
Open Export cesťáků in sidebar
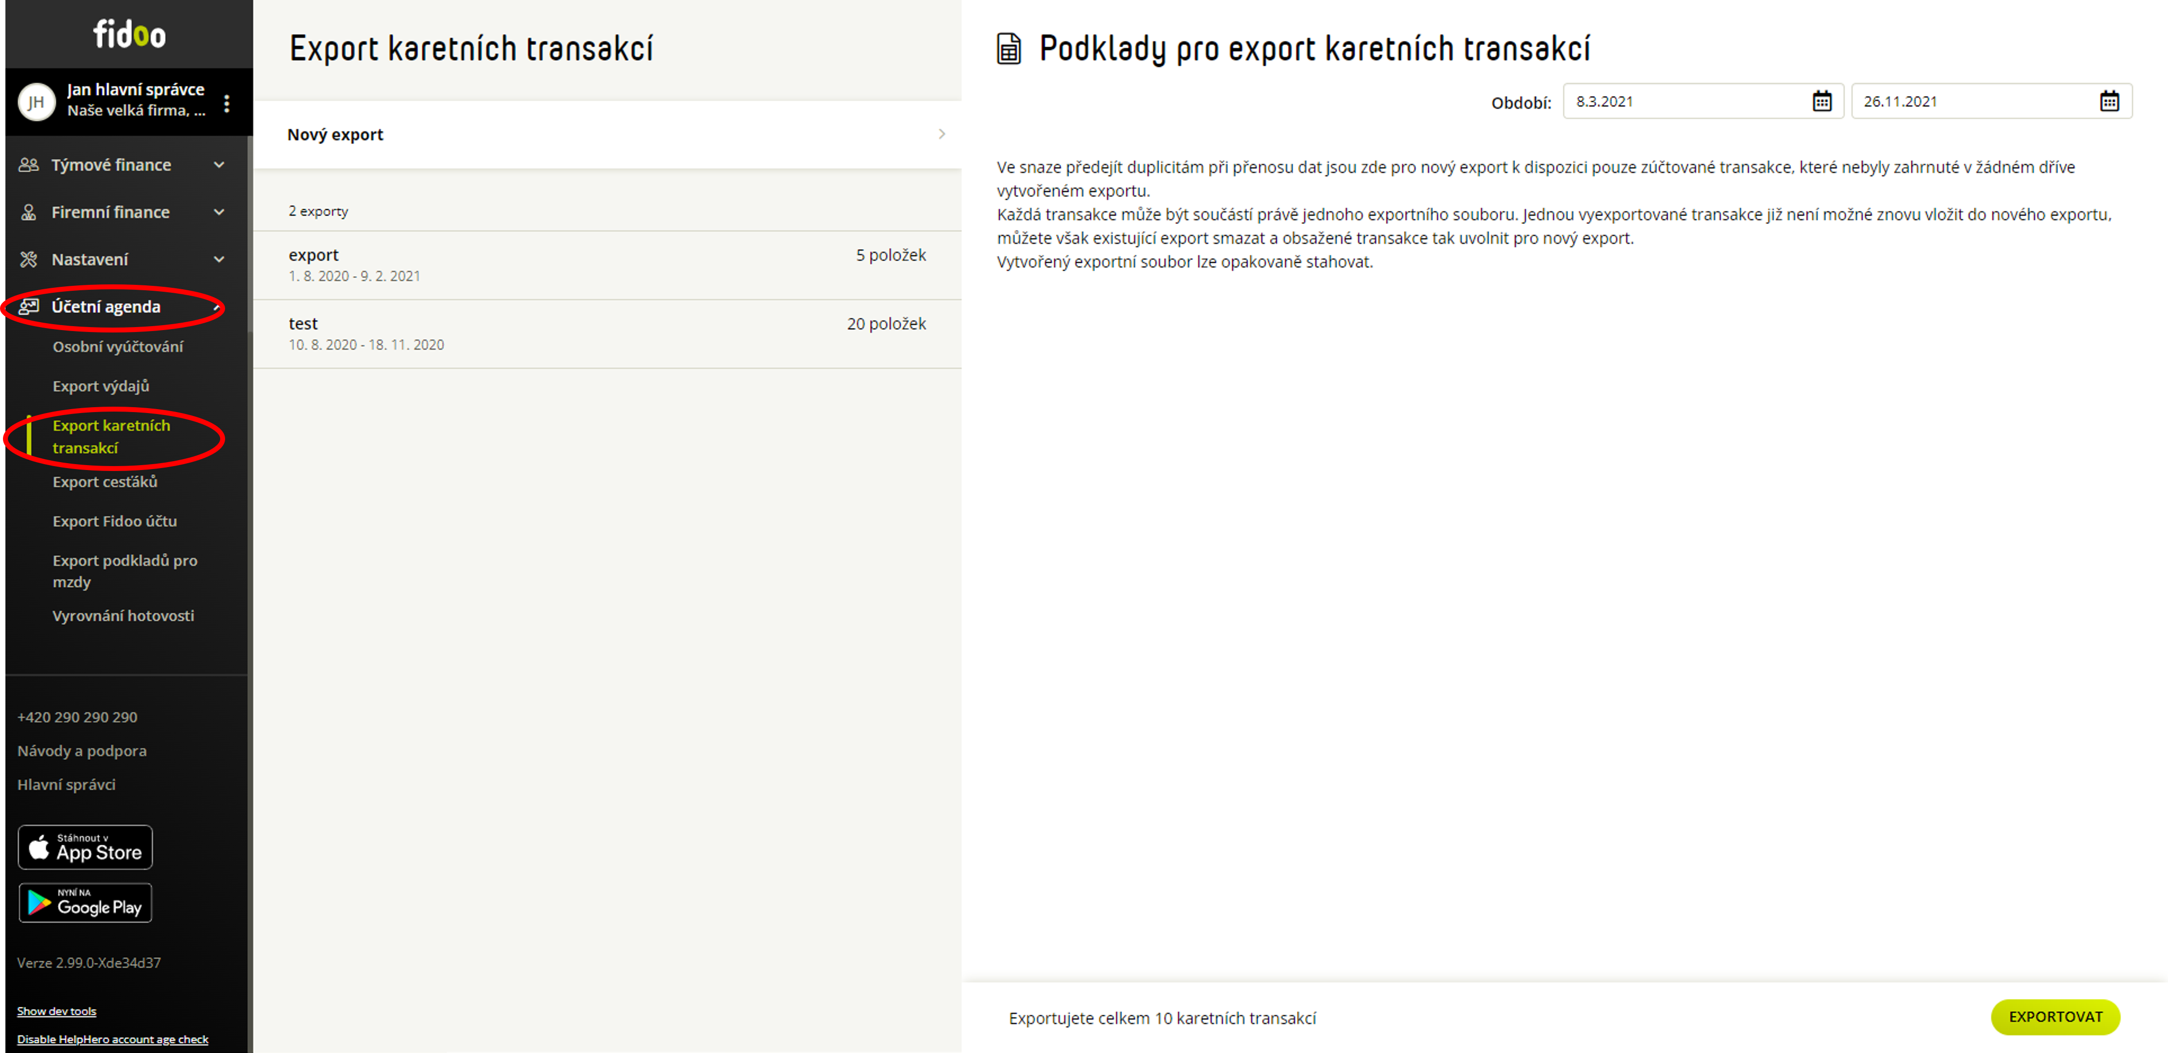tap(105, 482)
